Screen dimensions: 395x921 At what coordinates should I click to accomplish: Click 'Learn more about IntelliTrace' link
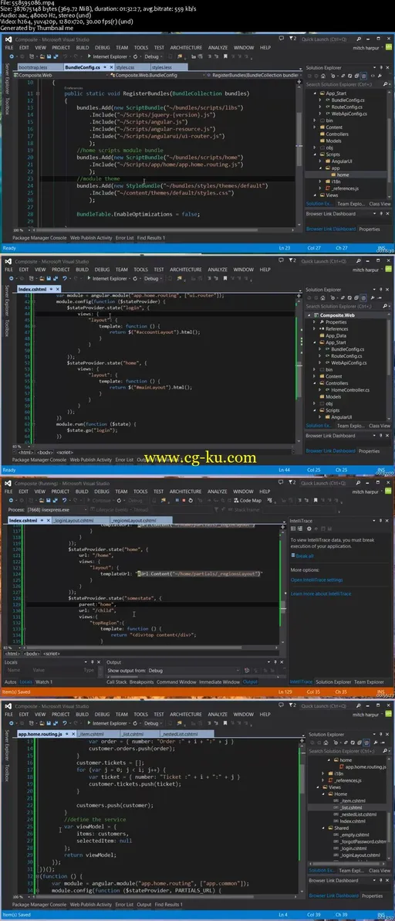coord(321,594)
